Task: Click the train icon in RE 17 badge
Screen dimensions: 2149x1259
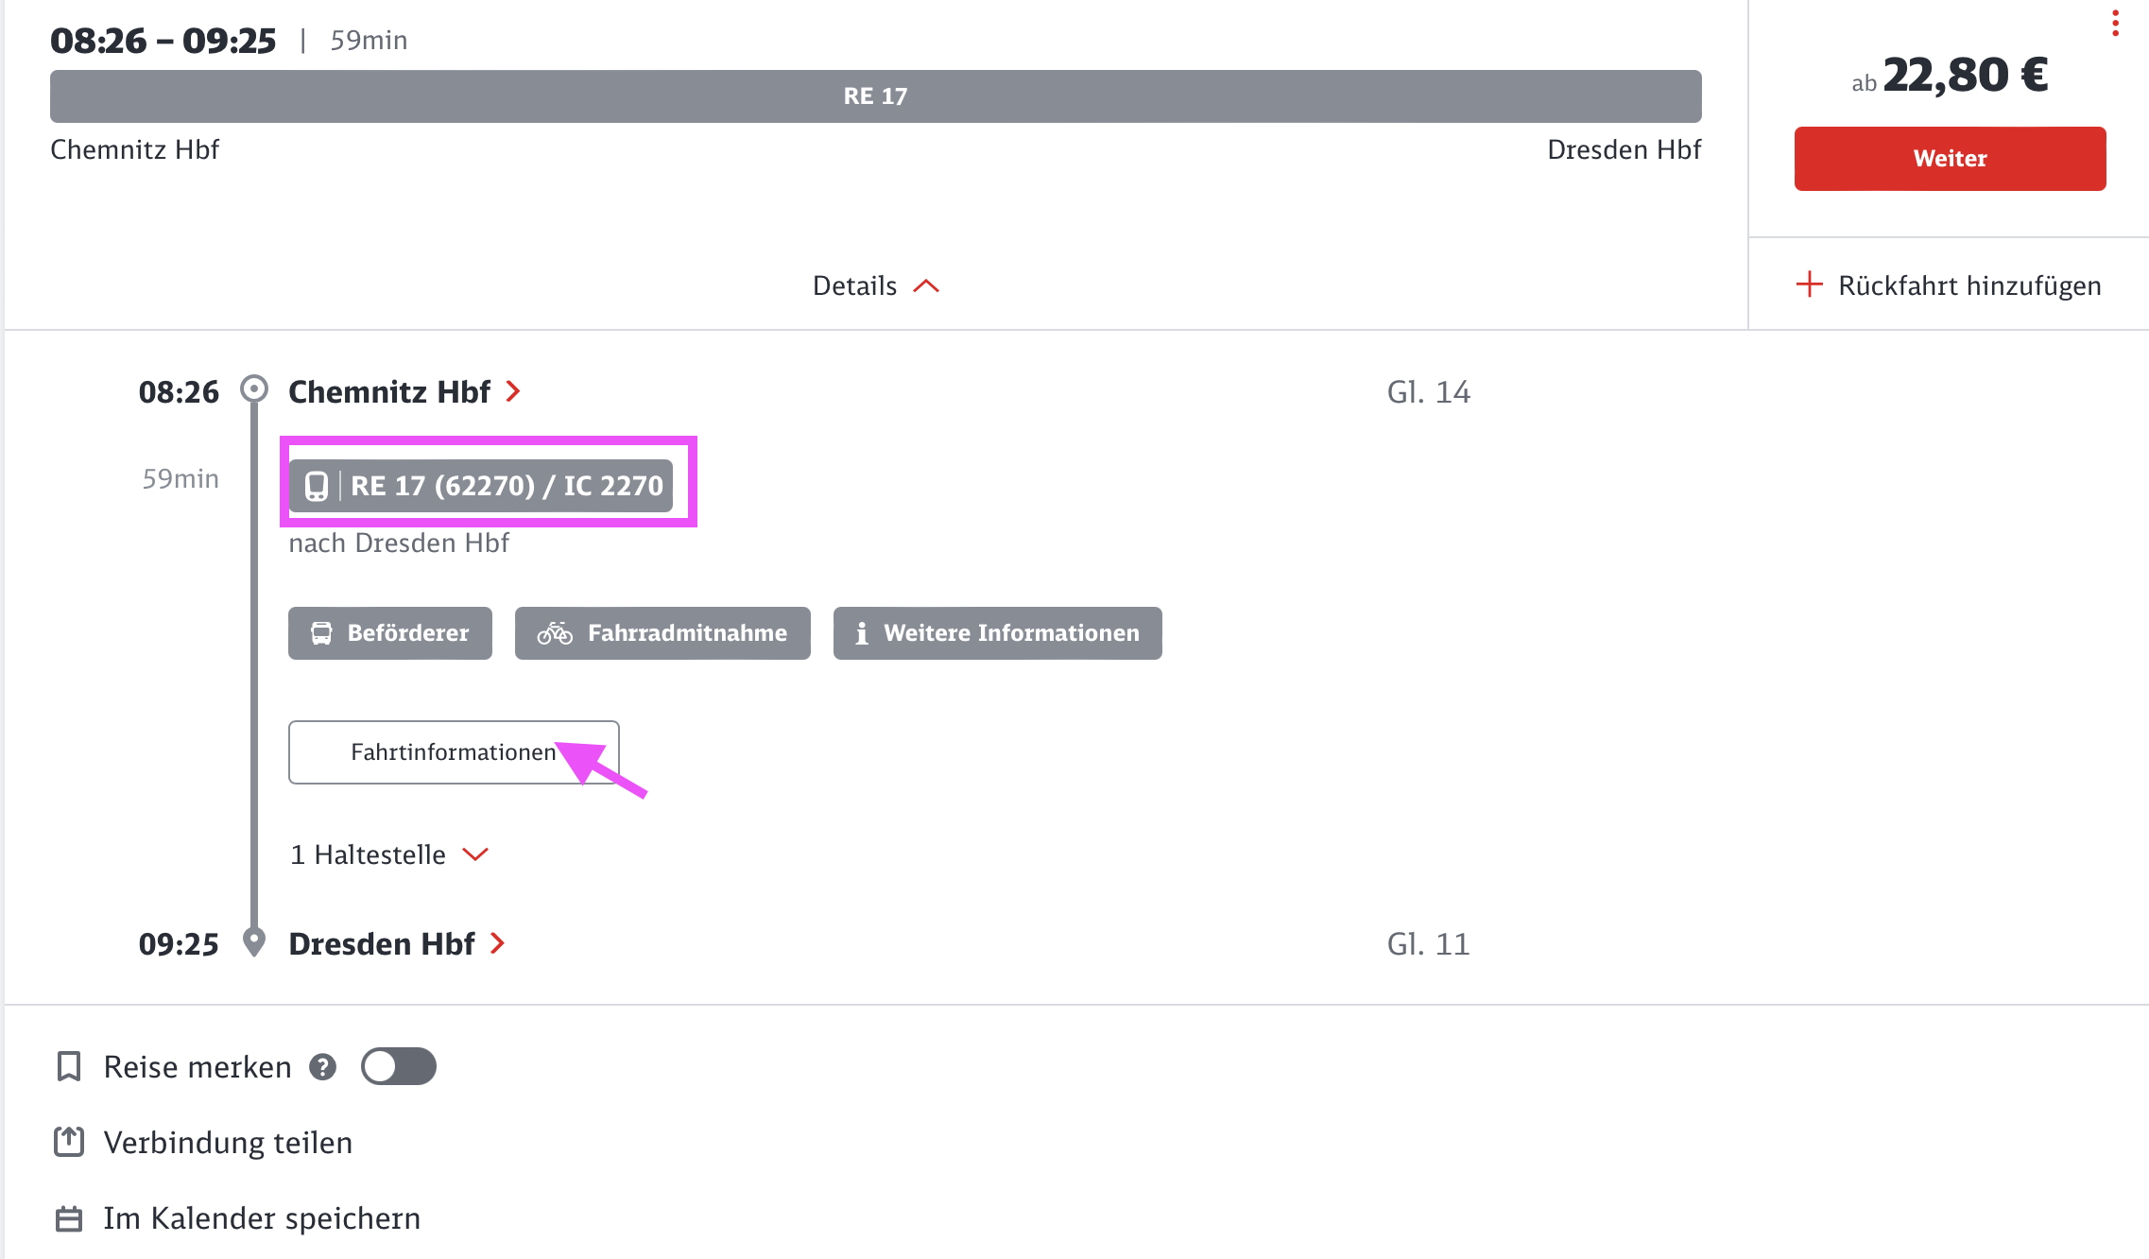Action: pyautogui.click(x=317, y=486)
